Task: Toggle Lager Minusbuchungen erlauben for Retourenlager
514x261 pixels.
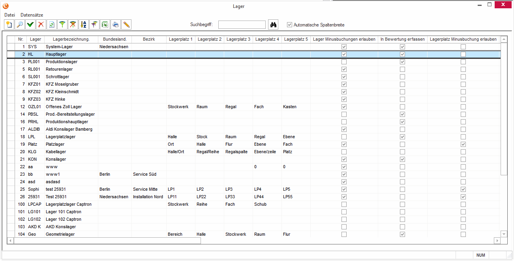Action: (x=344, y=69)
